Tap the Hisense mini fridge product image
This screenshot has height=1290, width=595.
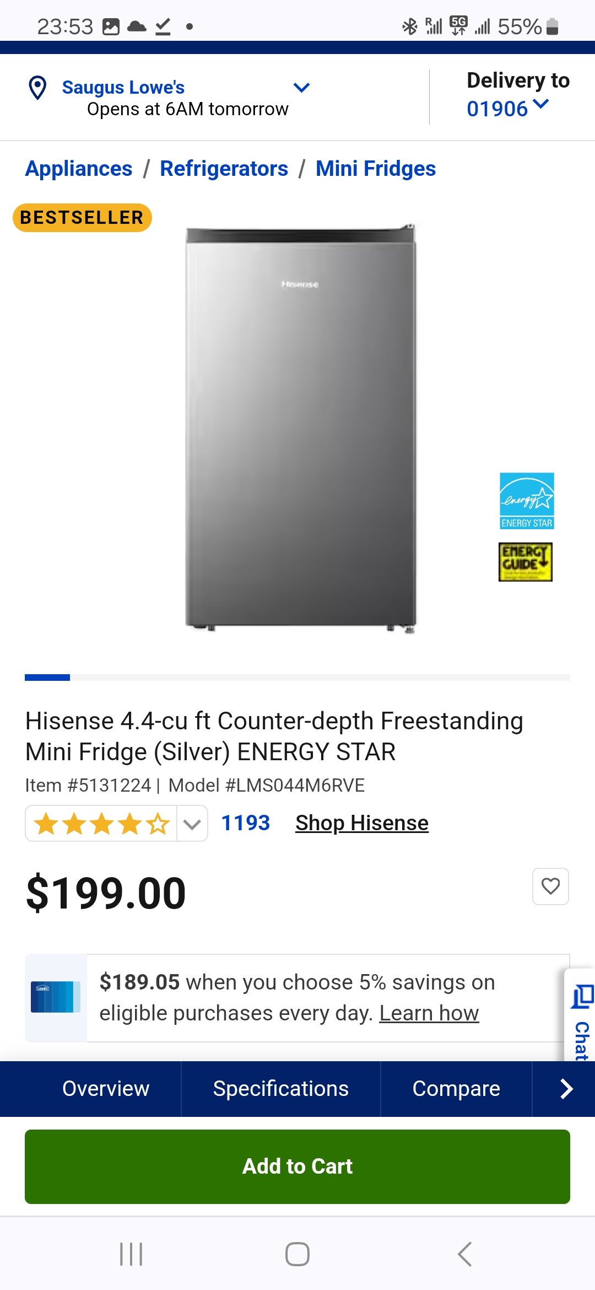tap(300, 429)
